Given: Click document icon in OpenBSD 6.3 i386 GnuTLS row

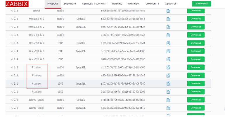Looking at the screenshot, I should click(x=168, y=43).
